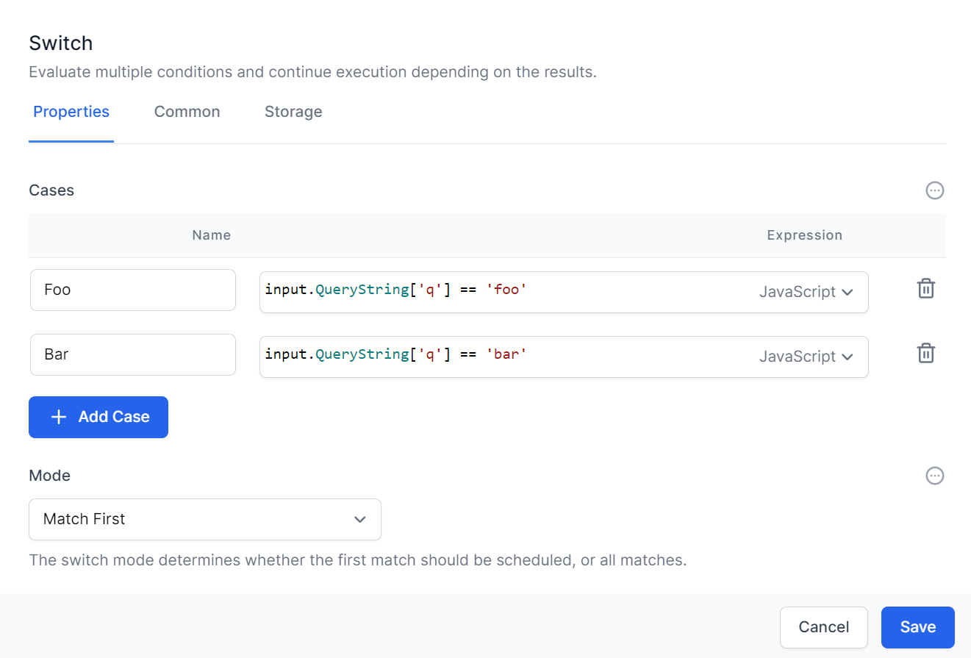Click the Bar name input field

132,354
